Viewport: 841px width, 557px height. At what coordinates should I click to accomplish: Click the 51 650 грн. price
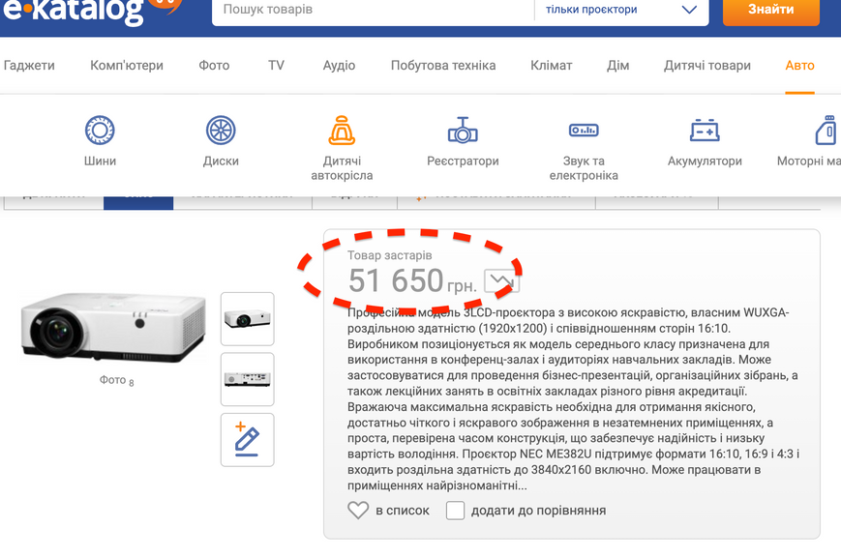coord(412,280)
